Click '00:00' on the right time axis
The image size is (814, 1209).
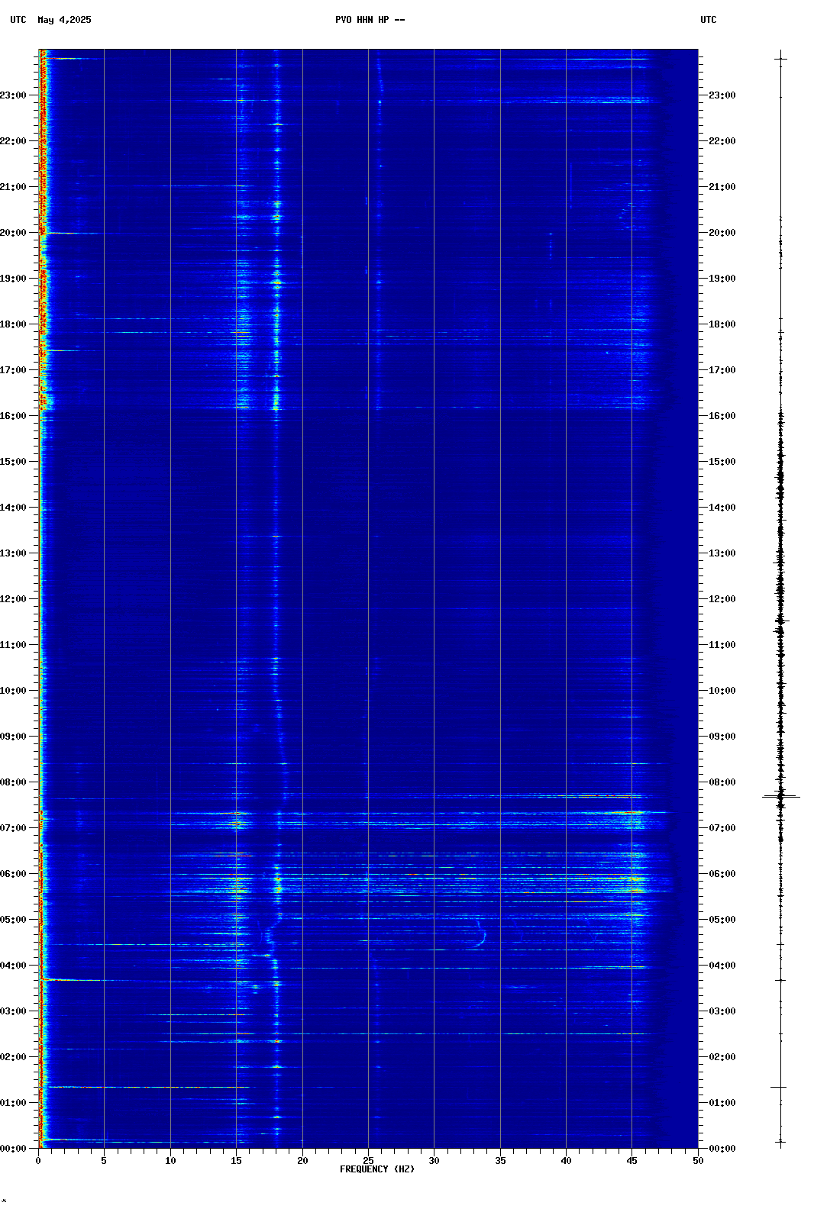pos(722,1149)
